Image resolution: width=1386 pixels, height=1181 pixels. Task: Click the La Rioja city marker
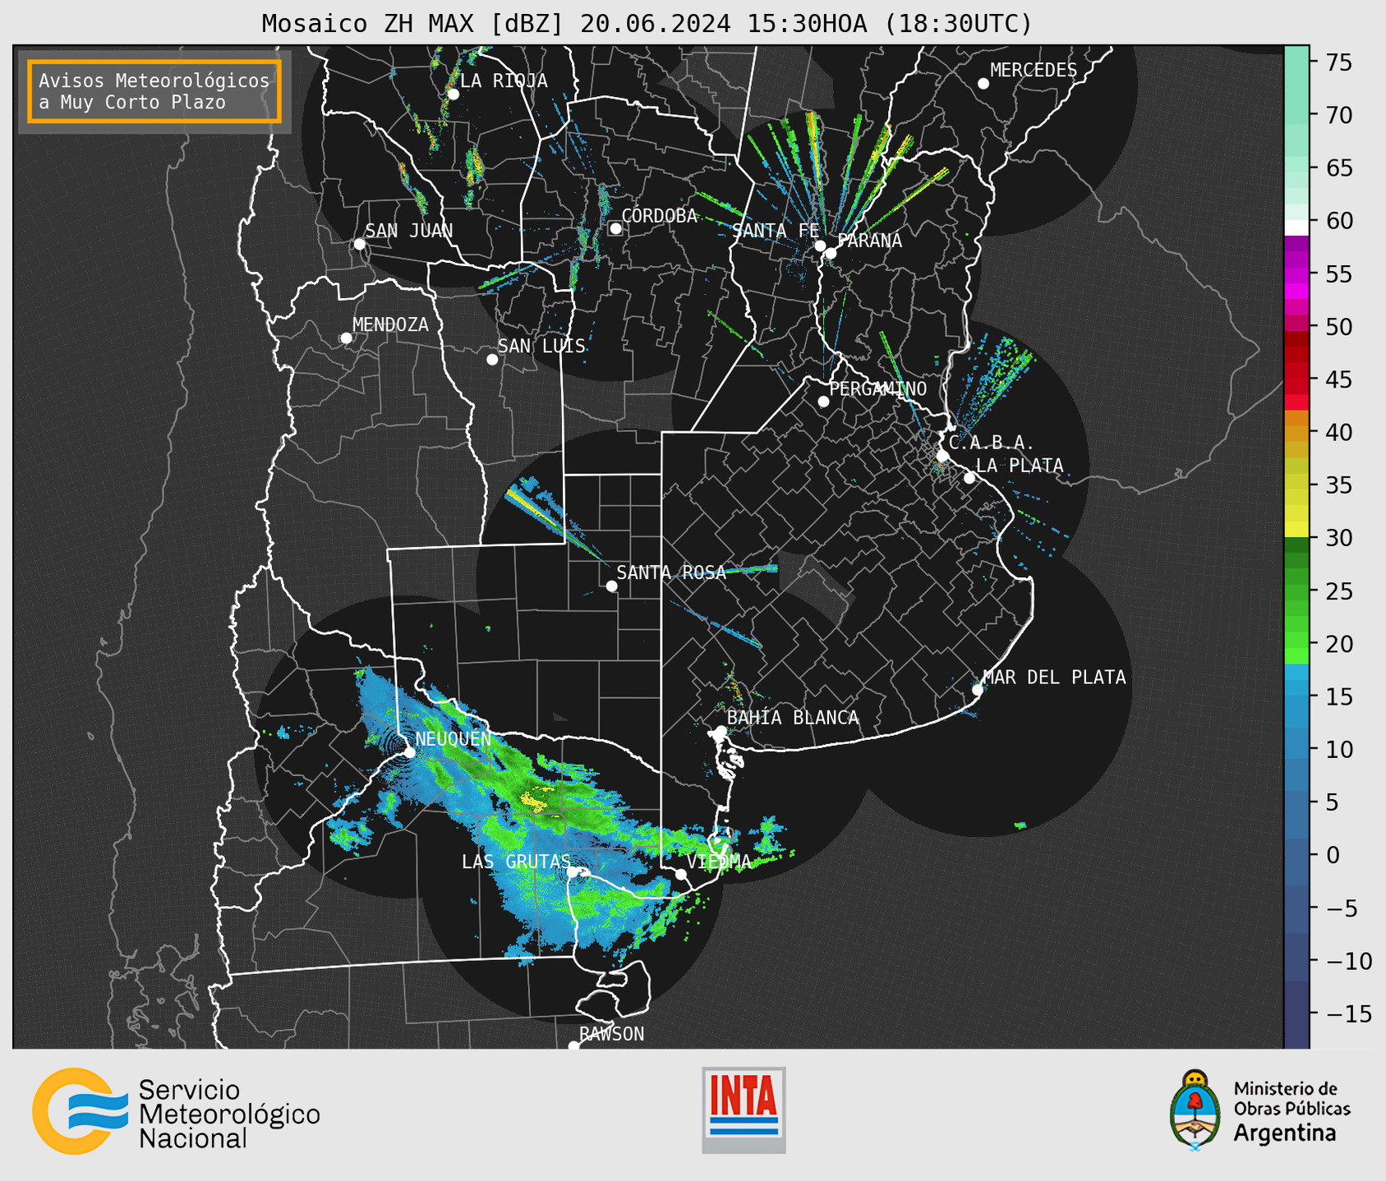(454, 94)
